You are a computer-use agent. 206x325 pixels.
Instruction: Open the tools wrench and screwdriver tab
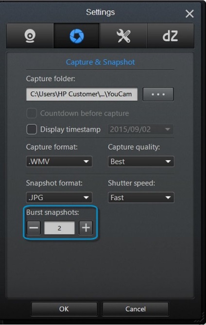(123, 36)
